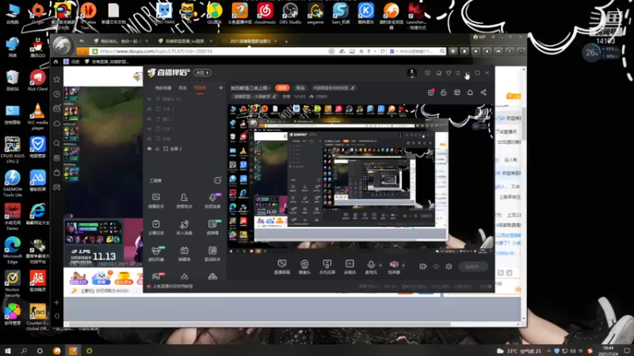Edit the 英雄联盟 category label

(255, 97)
